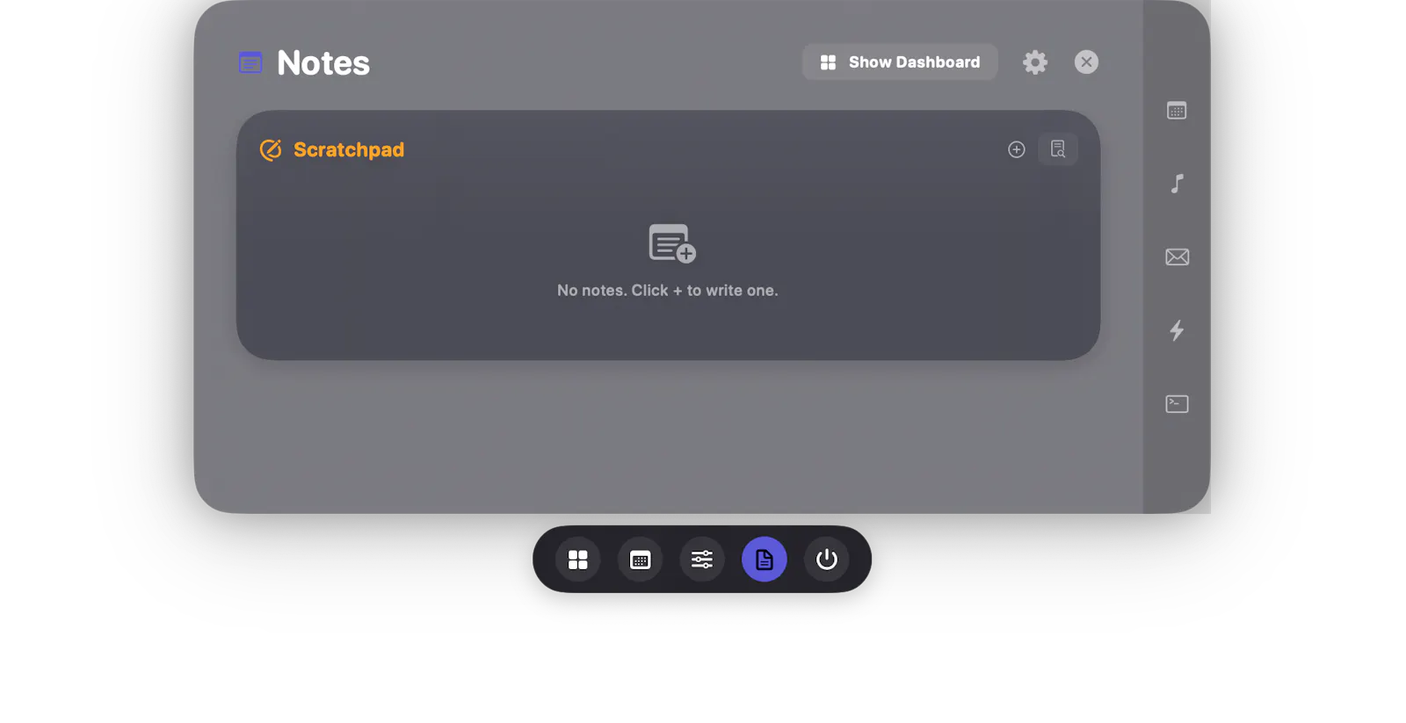Open the sliders controls icon in the dock
The width and height of the screenshot is (1406, 723).
click(x=702, y=560)
